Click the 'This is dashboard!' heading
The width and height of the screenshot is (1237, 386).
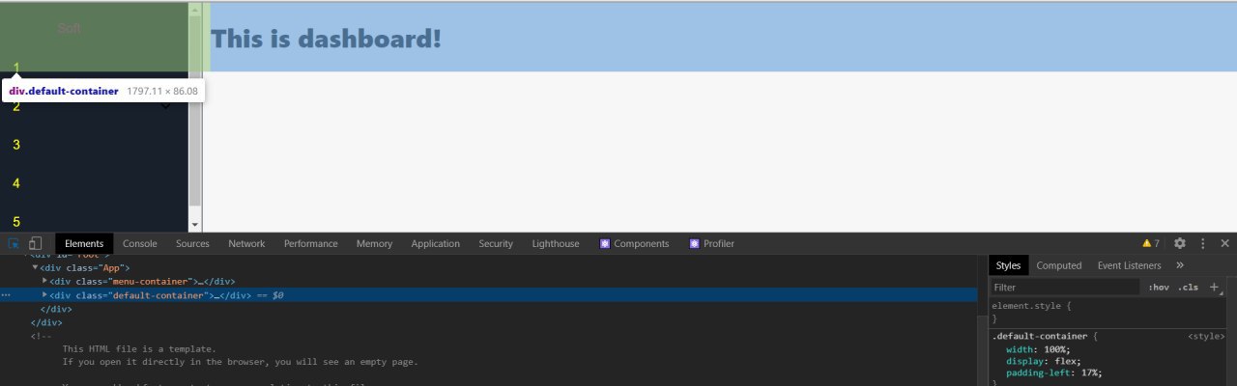point(327,39)
